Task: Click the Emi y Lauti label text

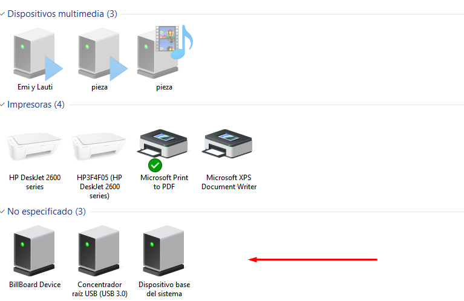Action: coord(35,87)
